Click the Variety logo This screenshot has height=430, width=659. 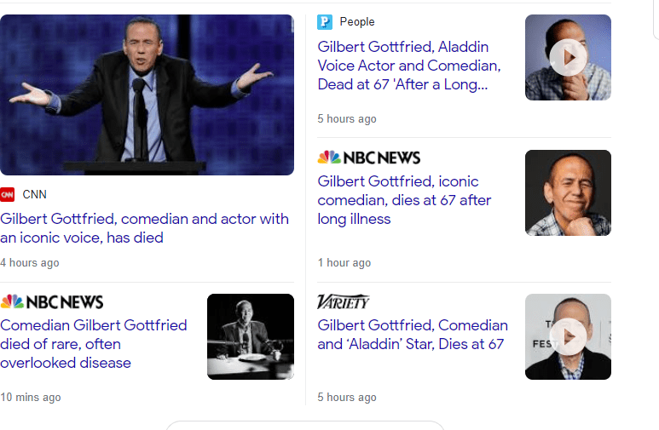coord(343,301)
